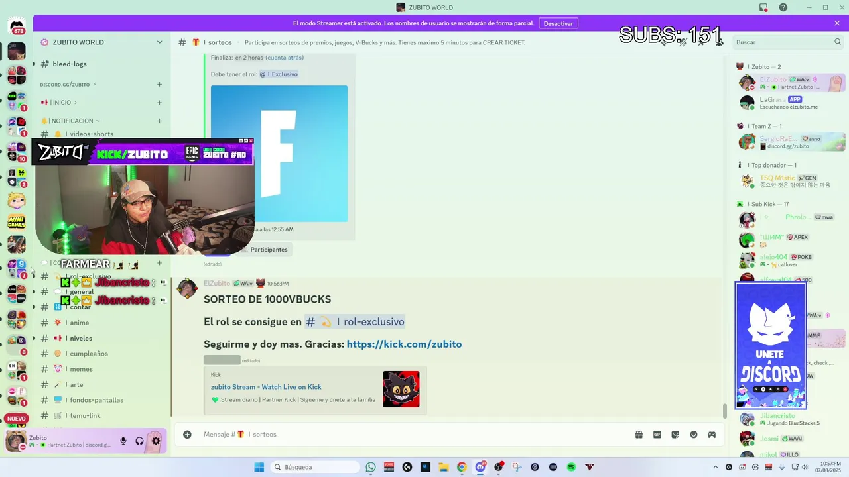849x477 pixels.
Task: Click the add attachment plus icon
Action: pyautogui.click(x=187, y=435)
